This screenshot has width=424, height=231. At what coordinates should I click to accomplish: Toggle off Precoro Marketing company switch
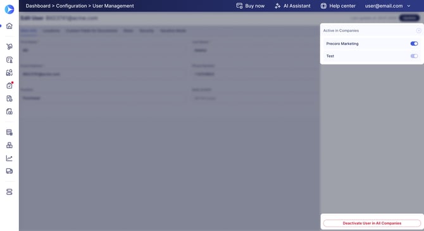coord(414,44)
